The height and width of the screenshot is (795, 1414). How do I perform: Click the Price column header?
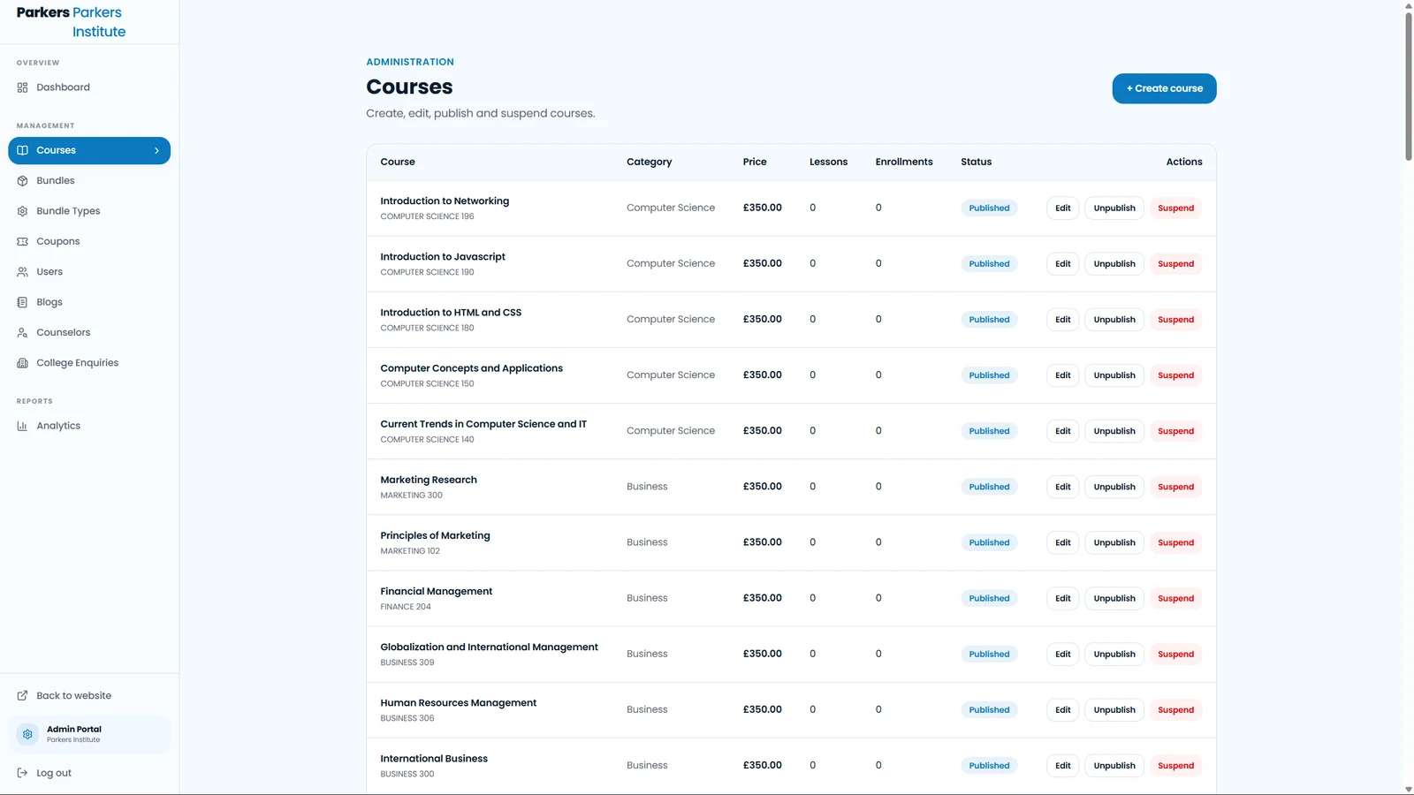(x=755, y=162)
